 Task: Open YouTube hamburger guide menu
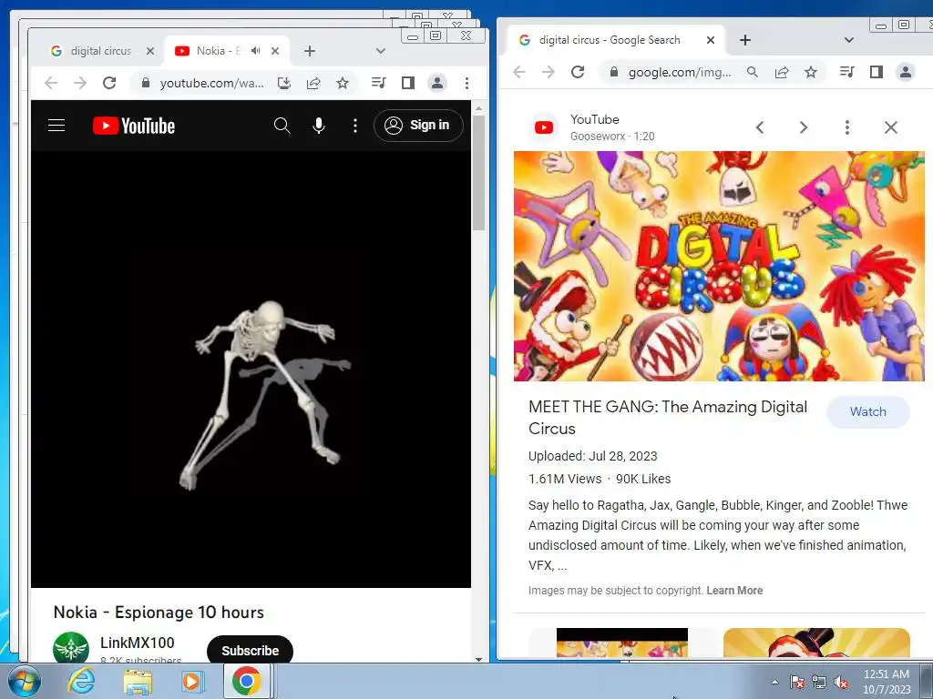[x=56, y=126]
